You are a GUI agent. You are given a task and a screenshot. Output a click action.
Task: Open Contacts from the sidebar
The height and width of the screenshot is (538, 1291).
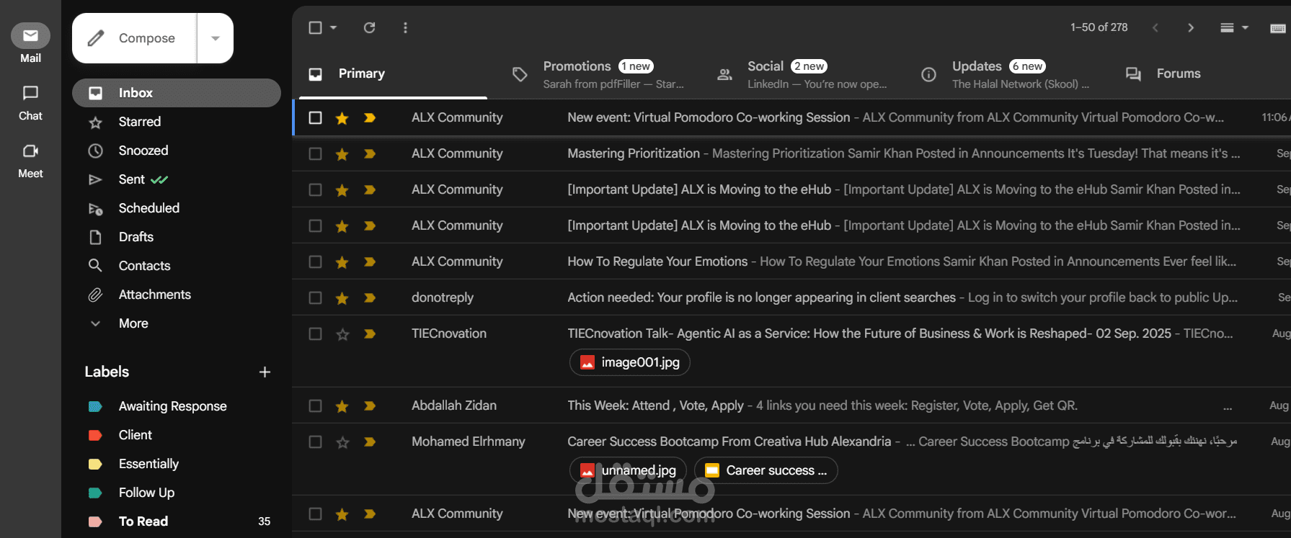tap(177, 266)
